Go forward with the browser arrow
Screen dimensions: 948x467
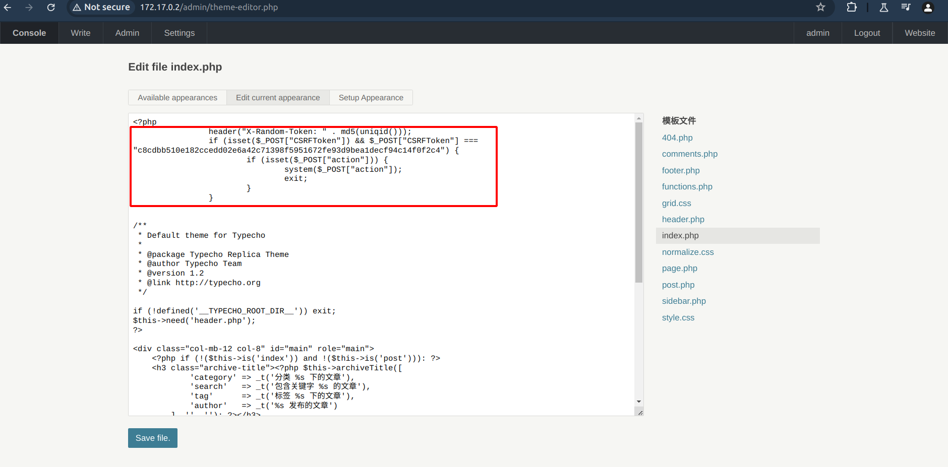[29, 8]
